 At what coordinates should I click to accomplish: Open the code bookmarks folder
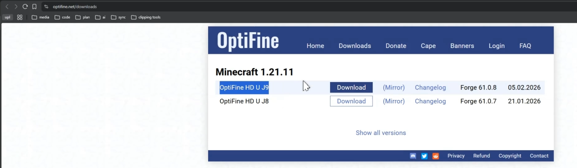[62, 17]
